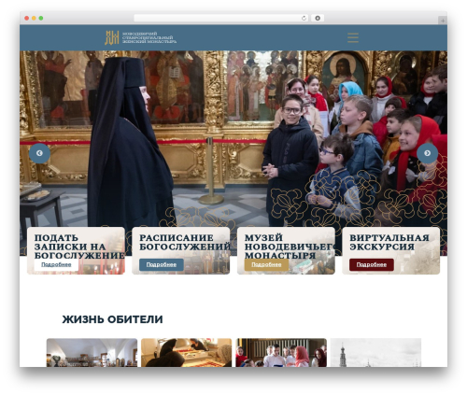Screen dimensions: 467x395
Task: Open Подробнее under Музей Новодевичьего монастыря
Action: coord(266,264)
